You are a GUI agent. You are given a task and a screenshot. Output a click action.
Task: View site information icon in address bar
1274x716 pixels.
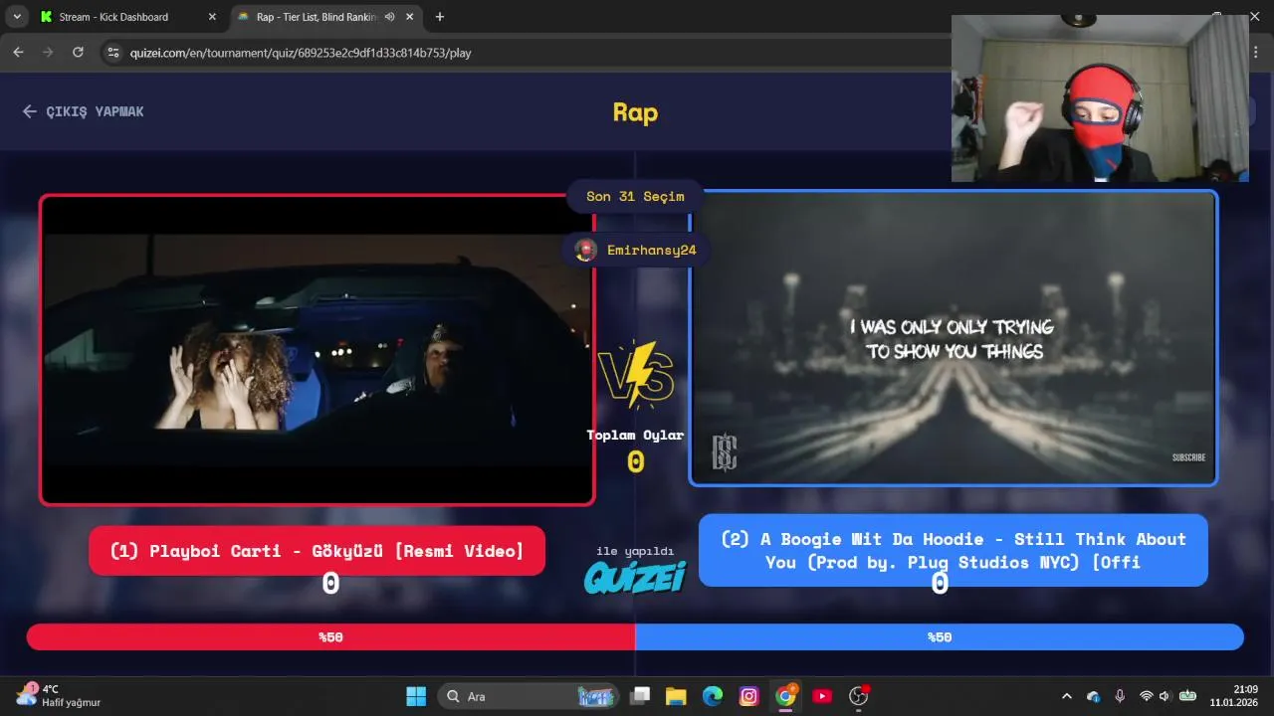click(112, 52)
